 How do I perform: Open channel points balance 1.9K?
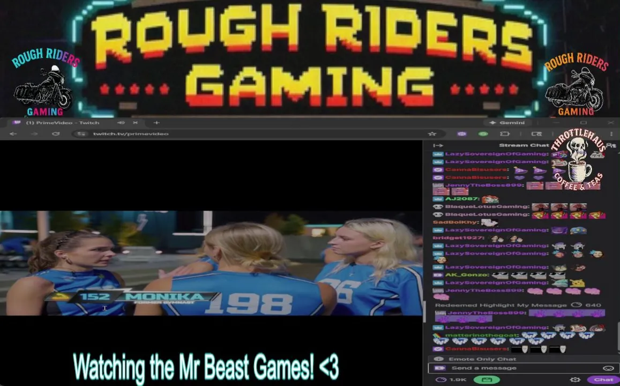point(451,380)
